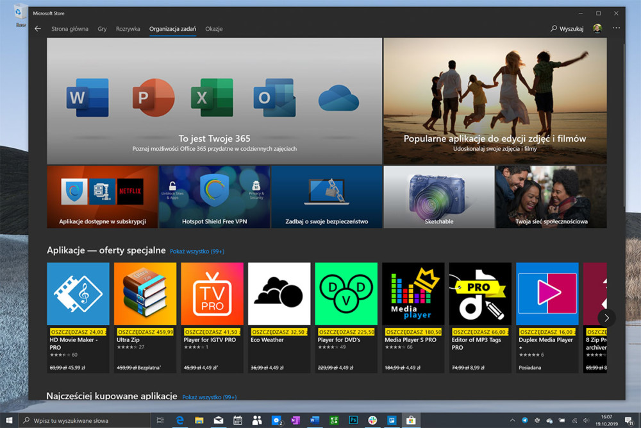Switch to Strona główna tab
The height and width of the screenshot is (428, 641).
(x=70, y=29)
